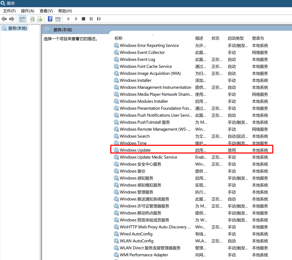Click the 服务 app icon in the title bar
Image resolution: width=292 pixels, height=260 pixels.
(3, 3)
